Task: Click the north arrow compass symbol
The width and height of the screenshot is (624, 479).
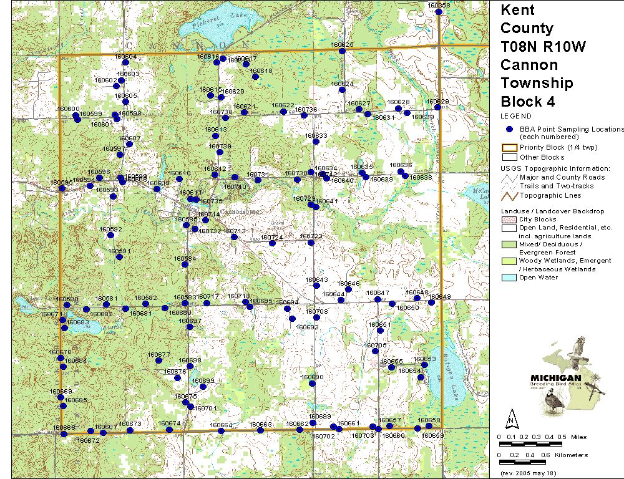Action: 510,417
